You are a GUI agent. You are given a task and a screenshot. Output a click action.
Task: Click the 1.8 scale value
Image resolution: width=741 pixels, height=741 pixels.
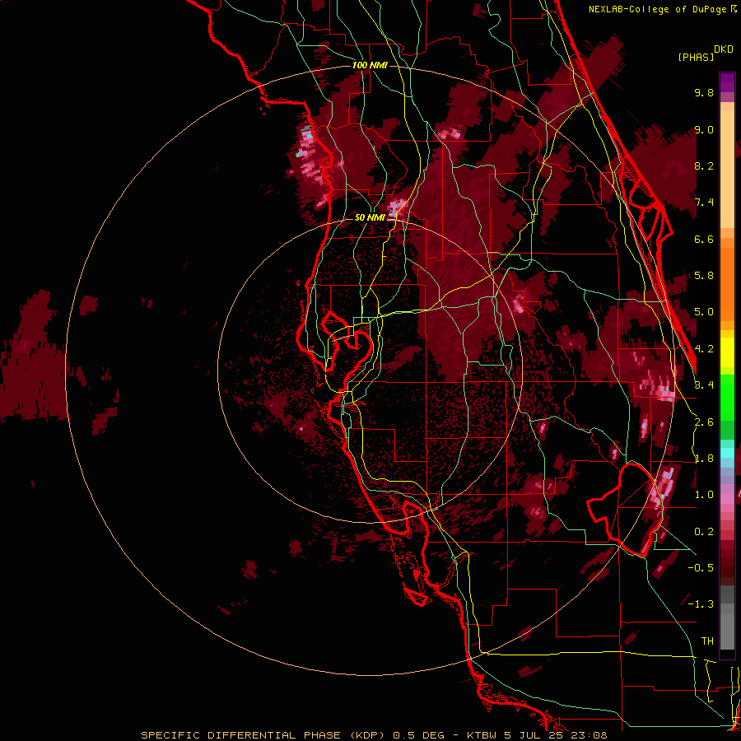(x=704, y=459)
